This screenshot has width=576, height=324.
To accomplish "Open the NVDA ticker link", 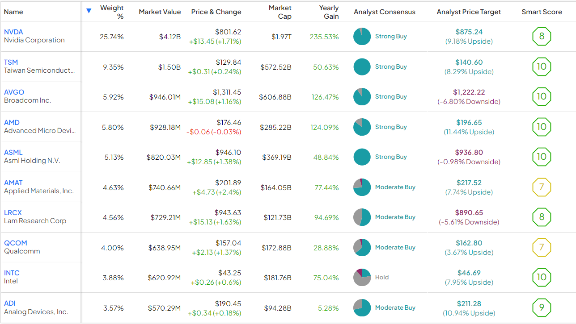I will point(13,32).
